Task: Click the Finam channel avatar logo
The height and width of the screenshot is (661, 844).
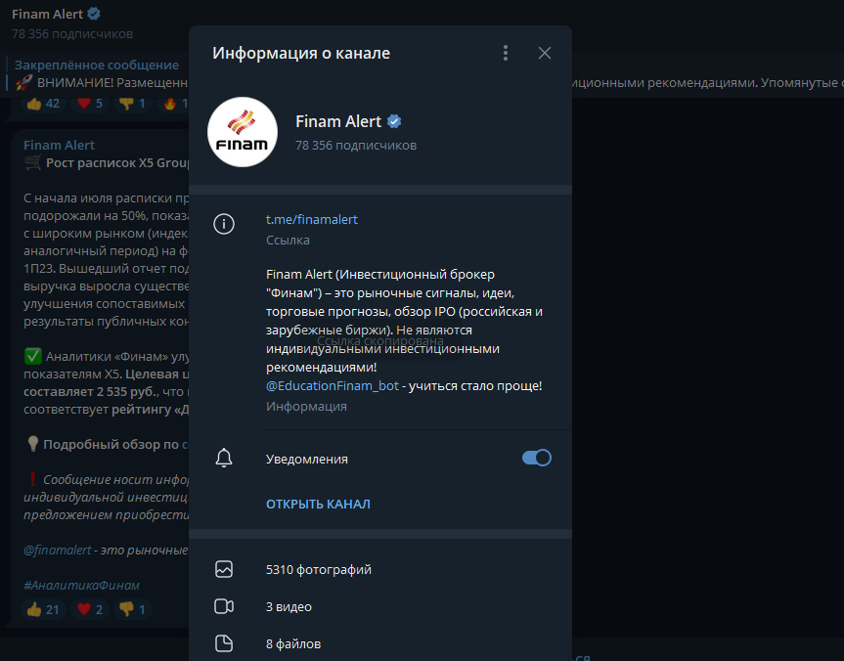Action: point(242,131)
